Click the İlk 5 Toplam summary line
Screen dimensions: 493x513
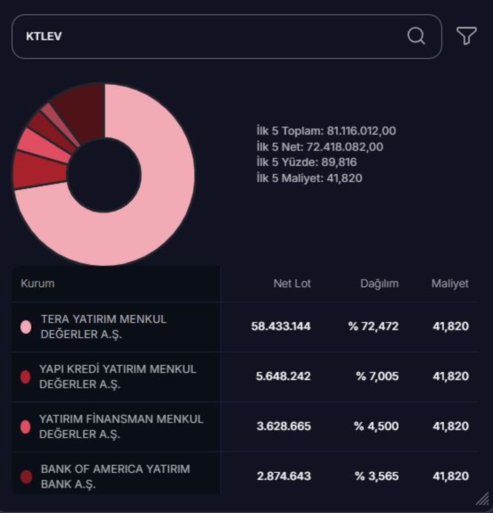tap(326, 131)
